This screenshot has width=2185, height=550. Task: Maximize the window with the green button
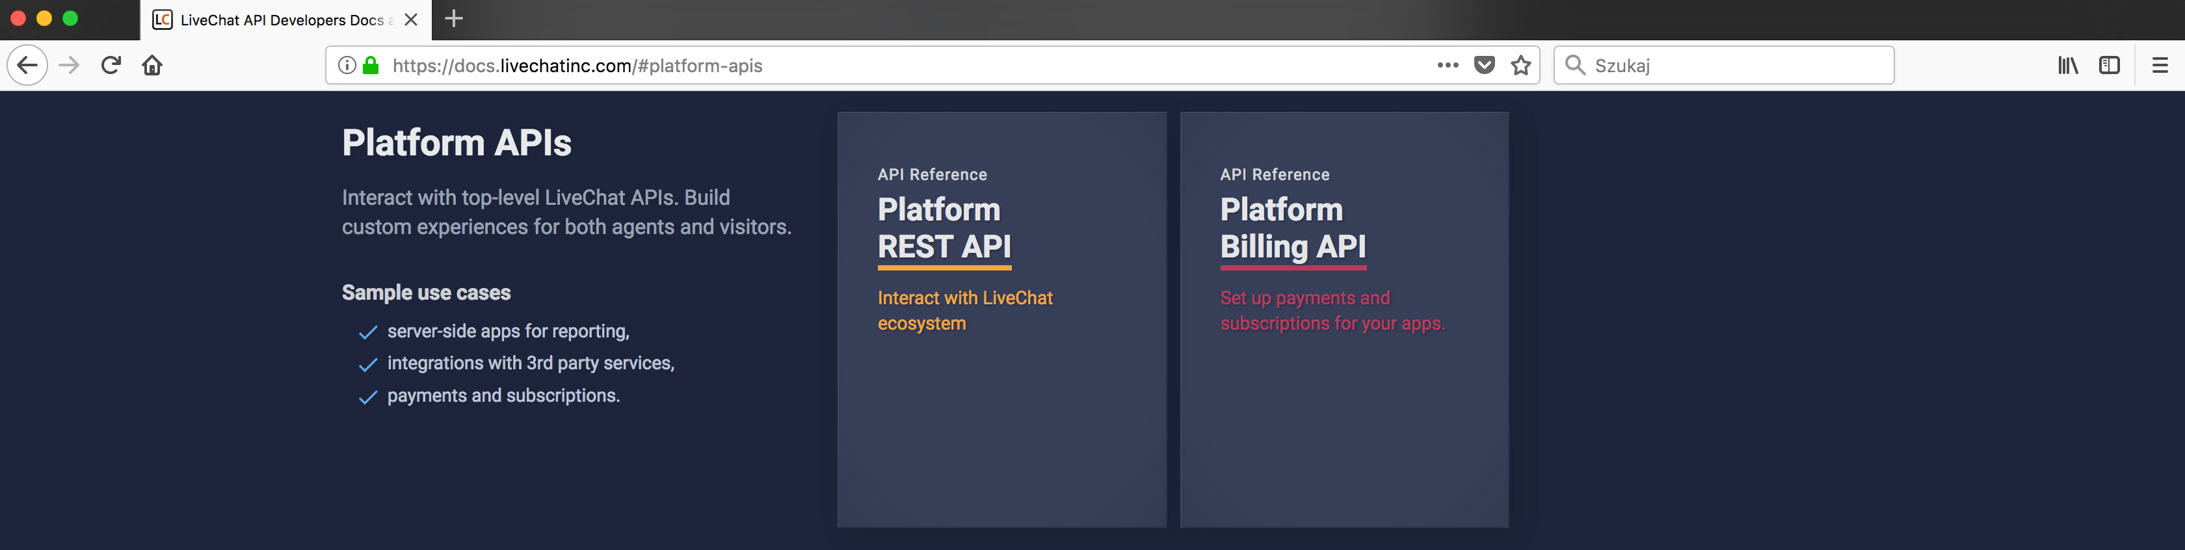pyautogui.click(x=70, y=19)
